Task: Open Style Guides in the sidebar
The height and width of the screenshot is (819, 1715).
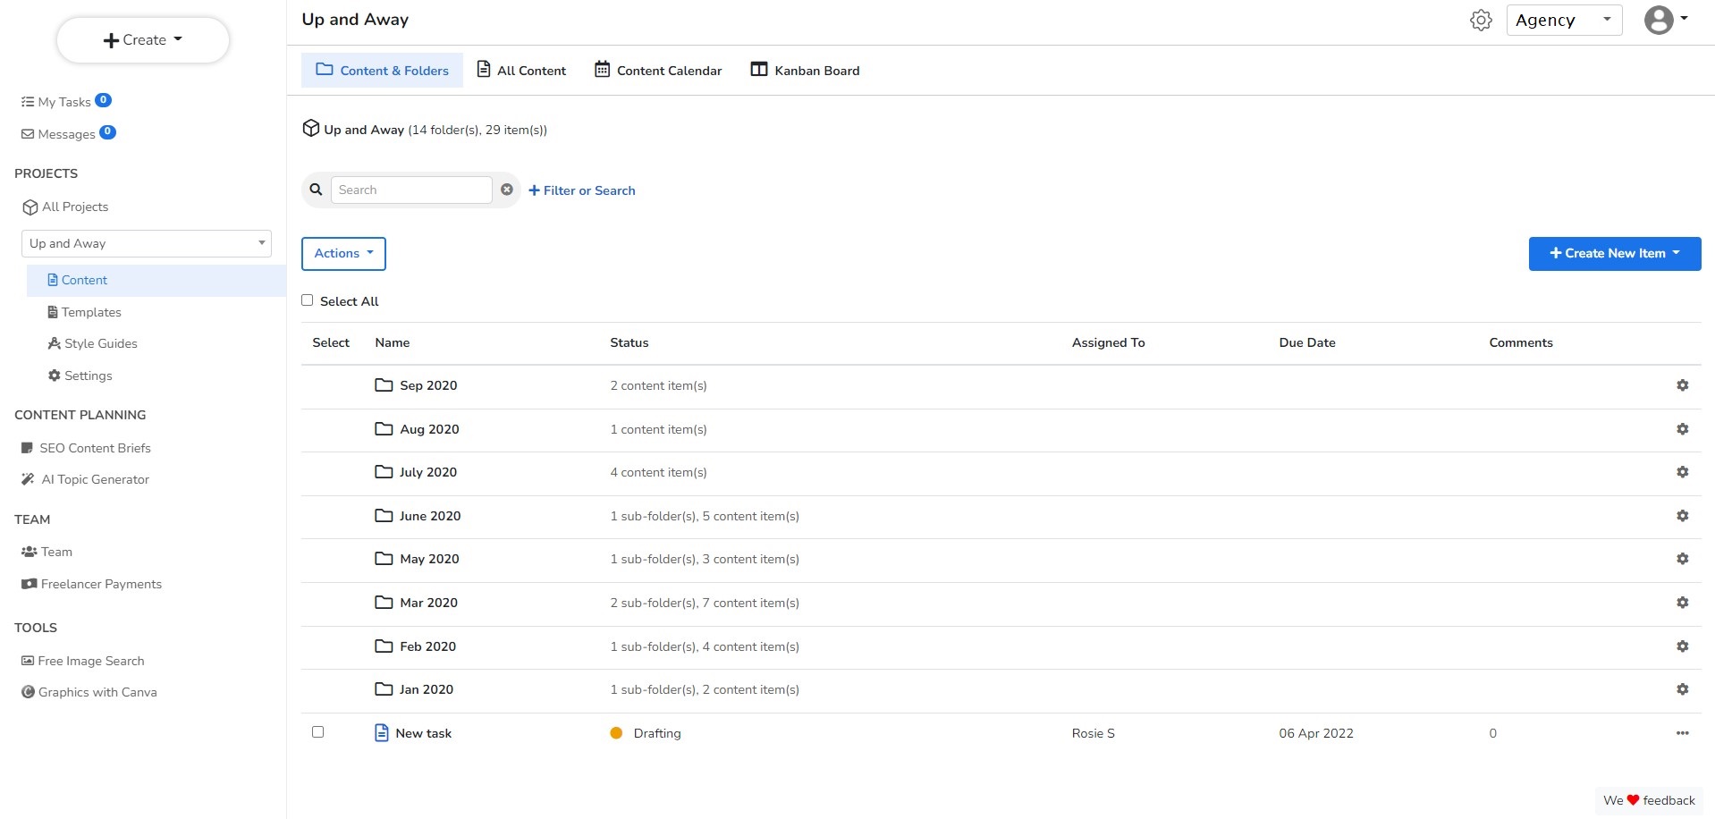Action: pyautogui.click(x=92, y=343)
